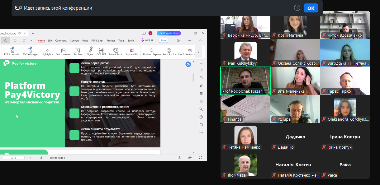
Task: Open the Protect ribbon tab
Action: coord(111,40)
